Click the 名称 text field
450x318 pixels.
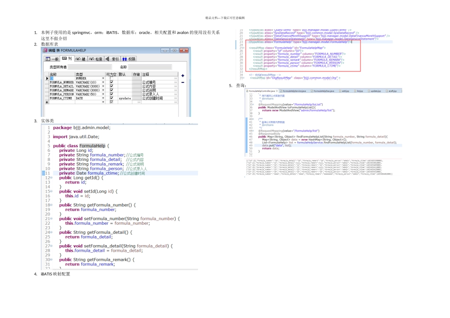point(150,67)
